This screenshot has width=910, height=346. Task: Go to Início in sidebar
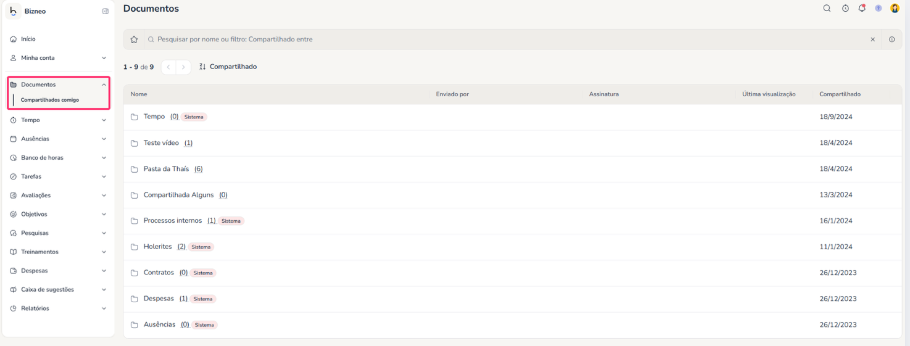point(28,39)
